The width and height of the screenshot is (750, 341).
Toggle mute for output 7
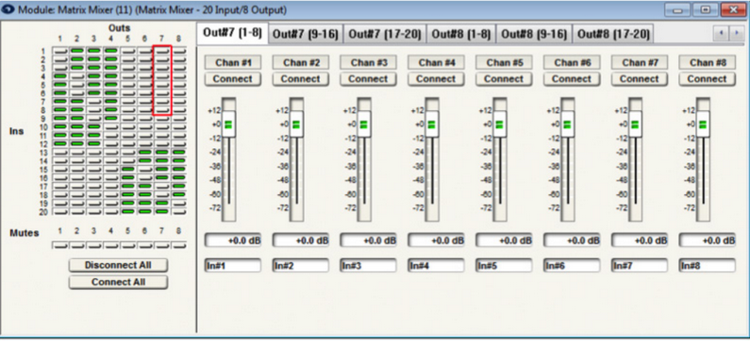pyautogui.click(x=161, y=245)
